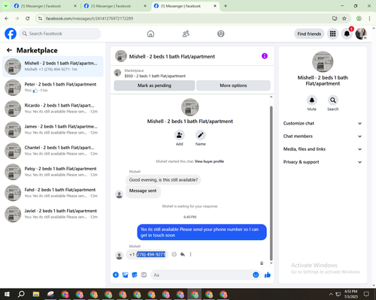The width and height of the screenshot is (376, 300).
Task: Edit the chat name with pencil icon
Action: coord(201,135)
